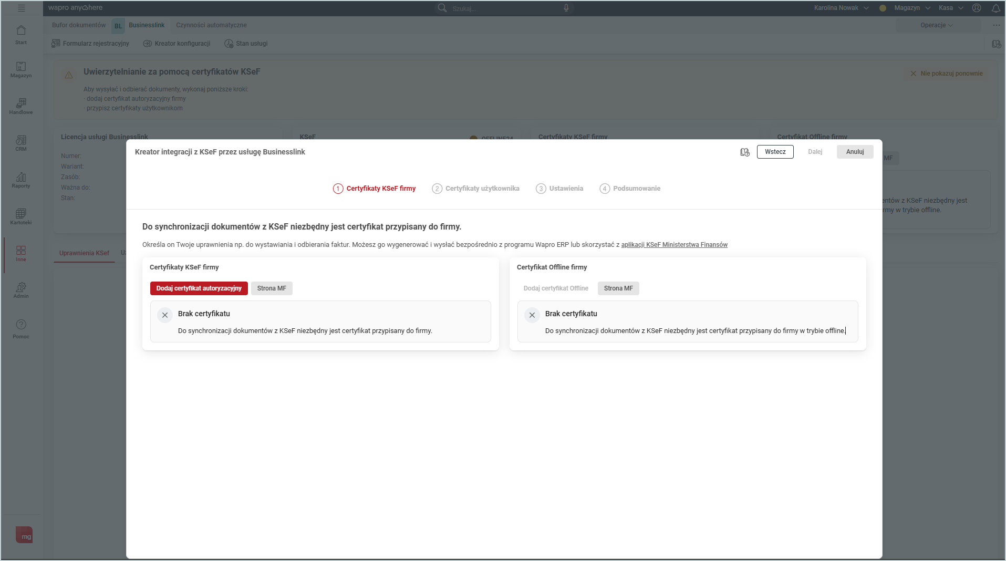Go to step 3 Ustawienia
This screenshot has width=1006, height=561.
pyautogui.click(x=559, y=189)
